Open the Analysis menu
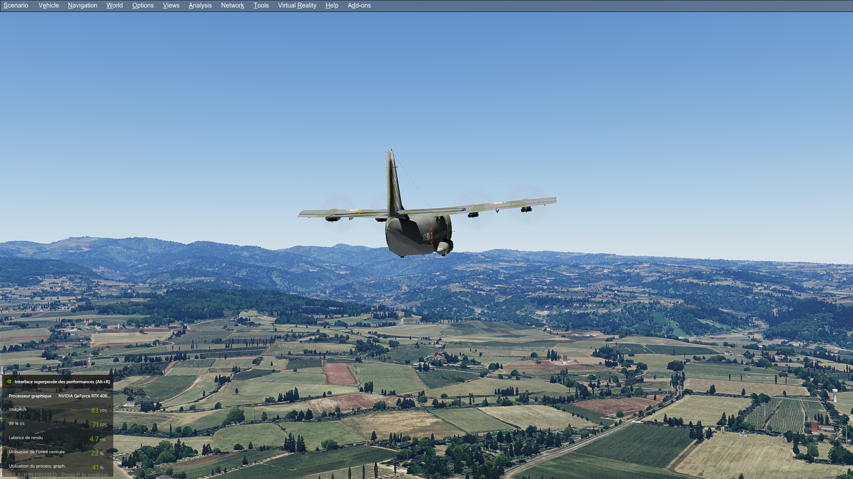This screenshot has height=479, width=853. pos(200,5)
